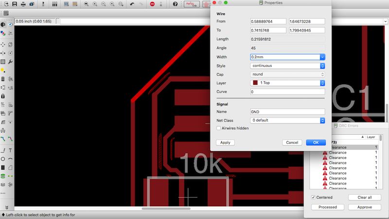Click the Design Link toolbar button
The width and height of the screenshot is (389, 219).
coord(192,4)
